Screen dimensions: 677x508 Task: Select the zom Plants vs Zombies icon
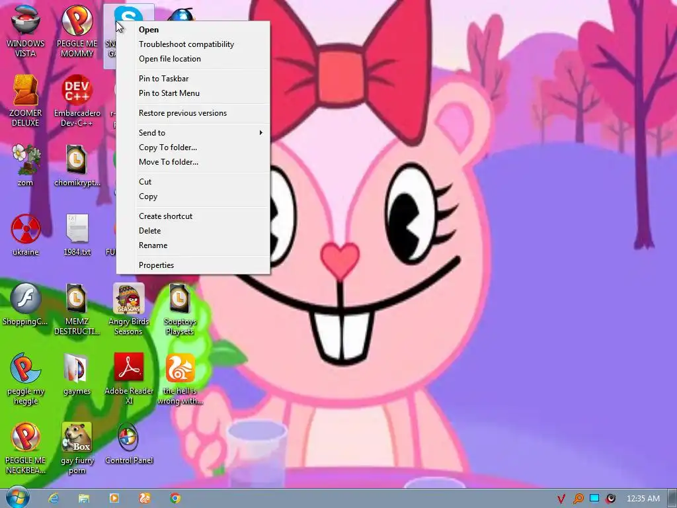(26, 165)
